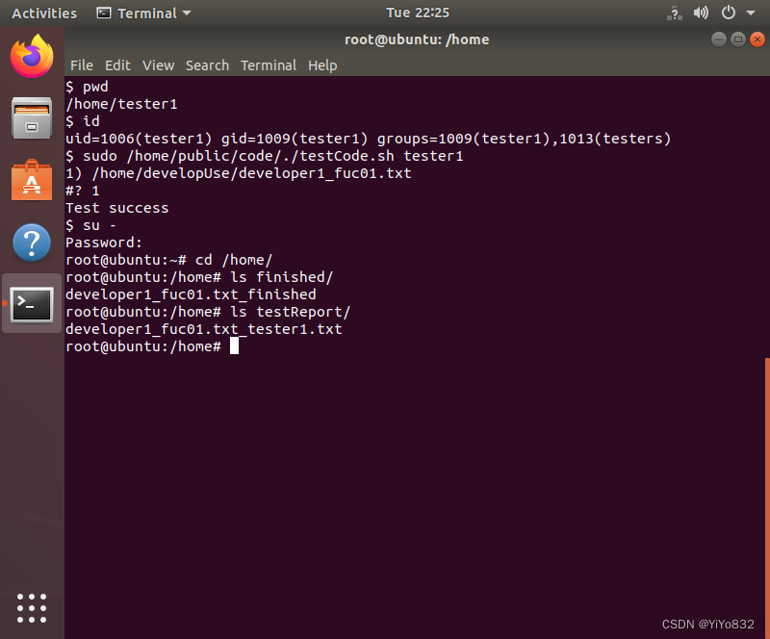Select the Terminal icon in the dock

point(32,302)
